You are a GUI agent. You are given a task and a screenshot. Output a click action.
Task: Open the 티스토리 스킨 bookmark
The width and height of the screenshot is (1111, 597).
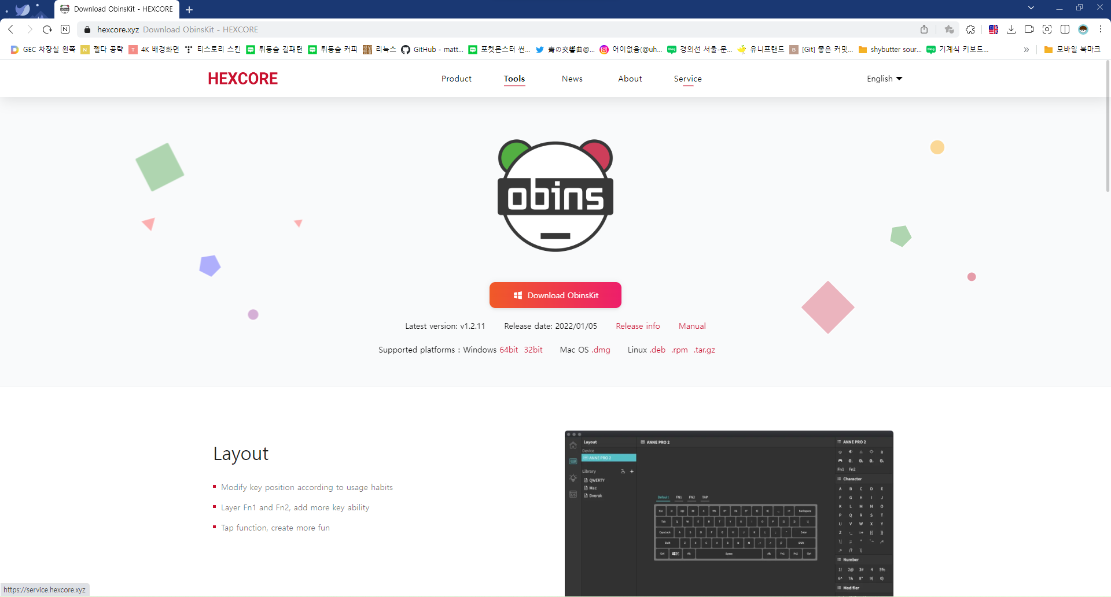click(212, 50)
